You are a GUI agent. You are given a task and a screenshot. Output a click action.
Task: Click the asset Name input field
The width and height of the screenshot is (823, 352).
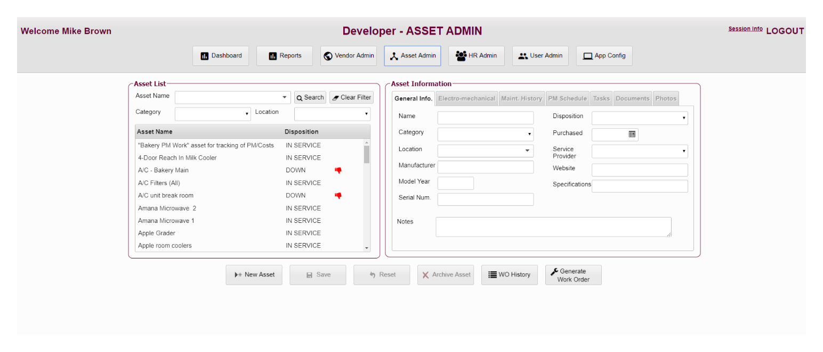pyautogui.click(x=486, y=118)
